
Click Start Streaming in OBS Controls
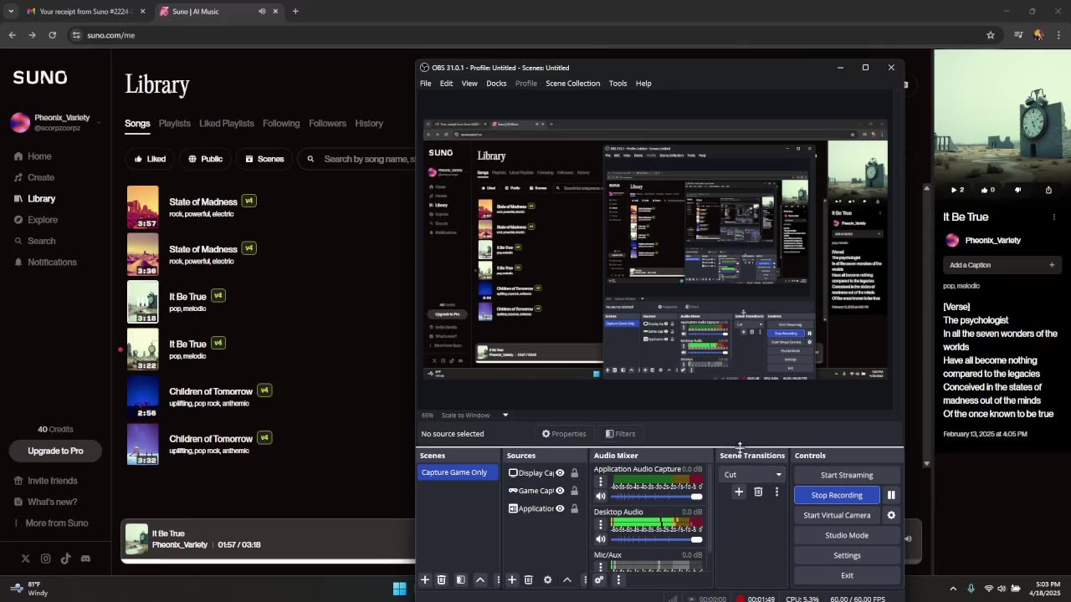pyautogui.click(x=847, y=475)
